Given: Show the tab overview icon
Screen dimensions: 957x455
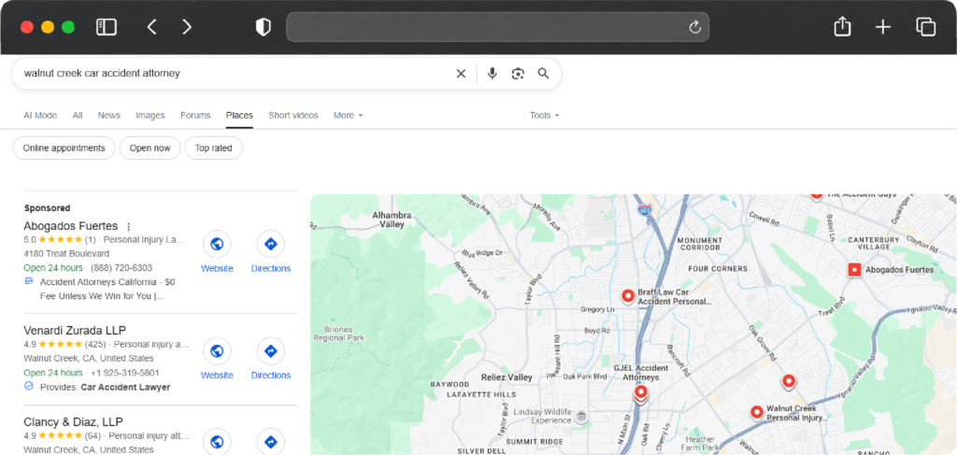Looking at the screenshot, I should tap(925, 27).
